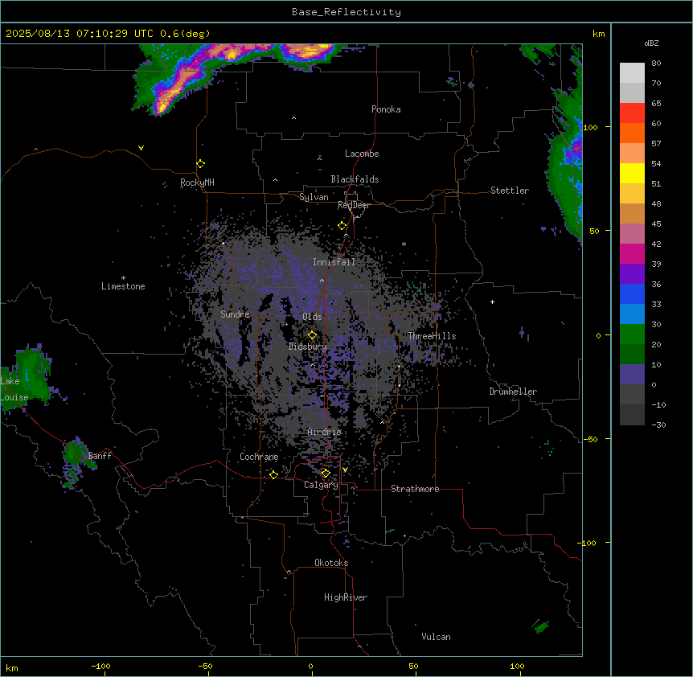
Task: Click the dBZ legend heading
Action: click(651, 43)
